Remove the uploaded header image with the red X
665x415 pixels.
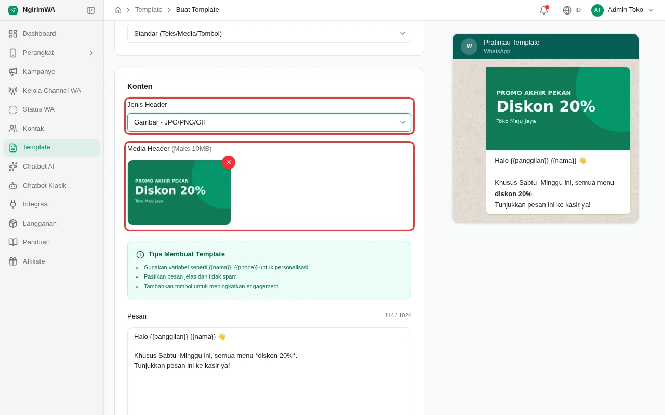[229, 162]
